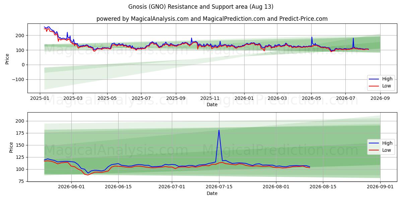Click the upper chart 'Date' axis label
The width and height of the screenshot is (402, 201).
point(212,105)
